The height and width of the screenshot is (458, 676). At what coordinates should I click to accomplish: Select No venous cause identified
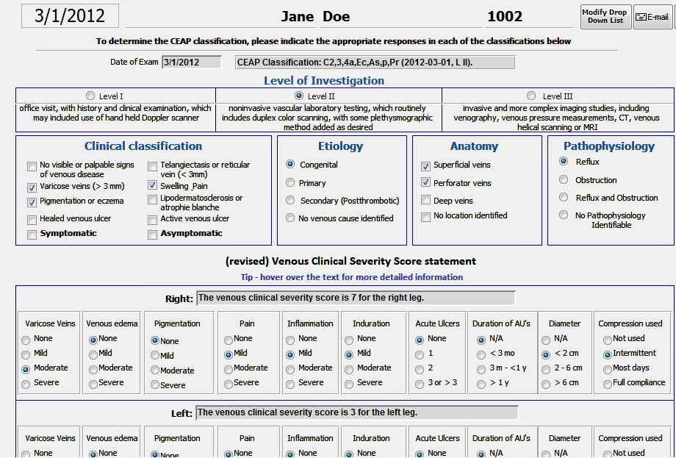point(290,218)
